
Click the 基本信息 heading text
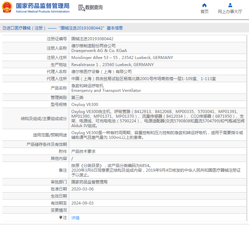point(115,28)
